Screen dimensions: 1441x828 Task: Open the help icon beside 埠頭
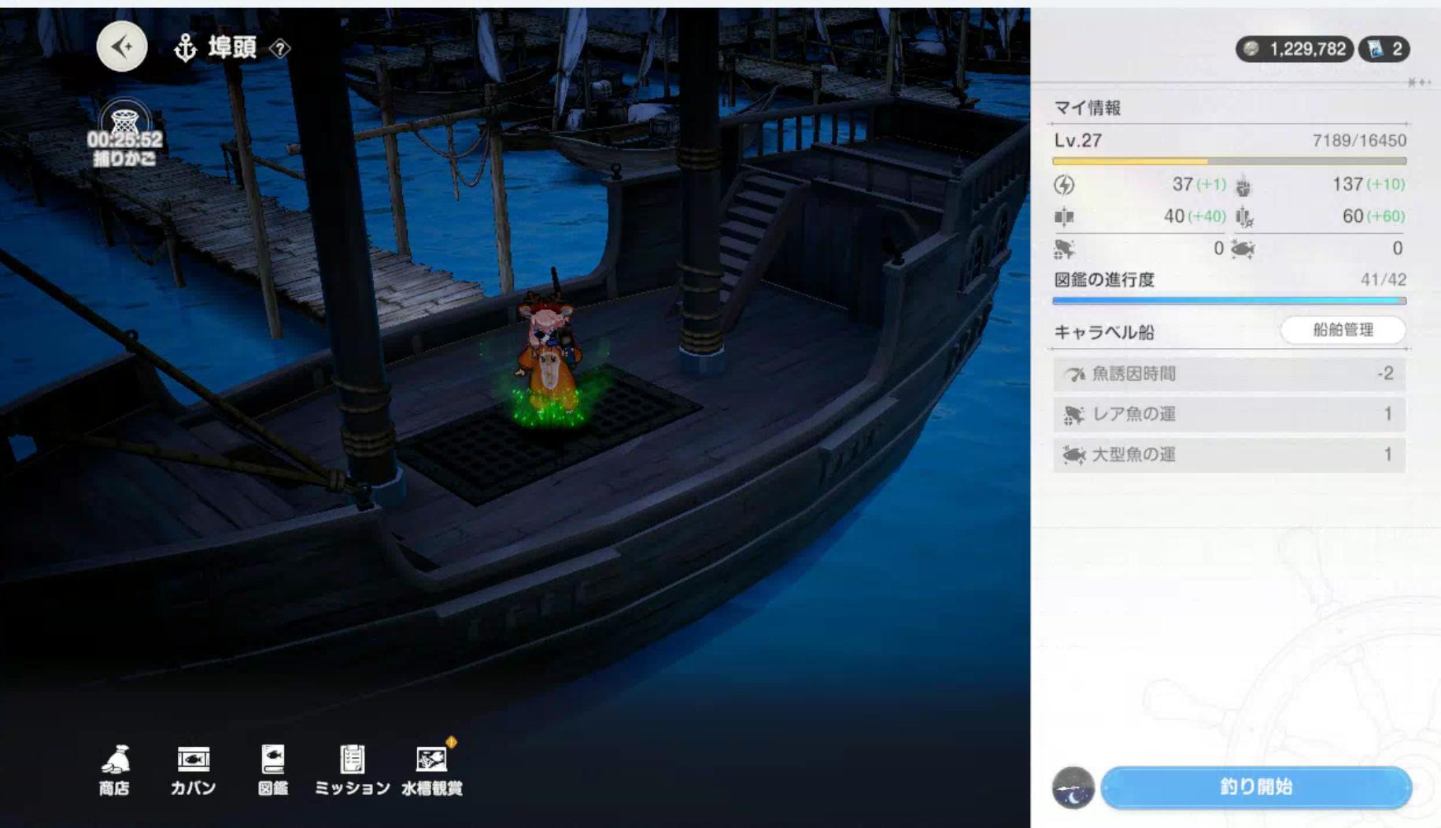[279, 49]
